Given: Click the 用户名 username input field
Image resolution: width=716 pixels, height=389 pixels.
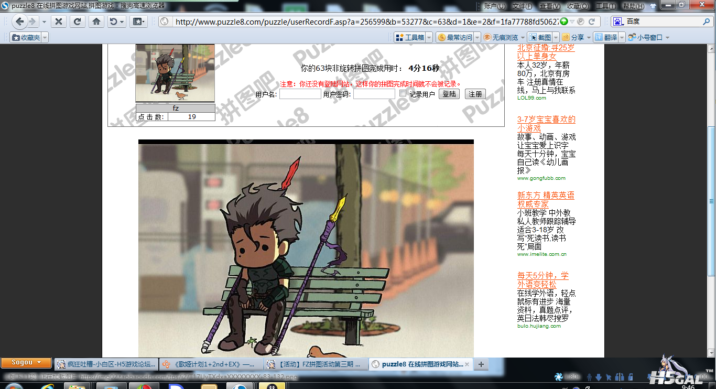Looking at the screenshot, I should pyautogui.click(x=300, y=94).
